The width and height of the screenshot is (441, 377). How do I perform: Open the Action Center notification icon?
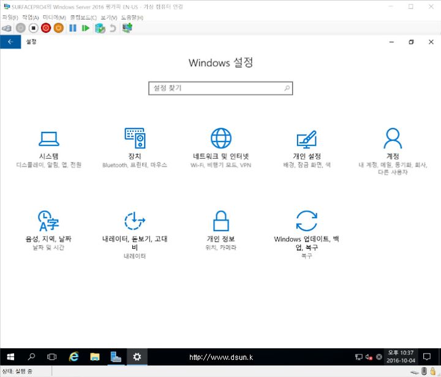tap(427, 357)
